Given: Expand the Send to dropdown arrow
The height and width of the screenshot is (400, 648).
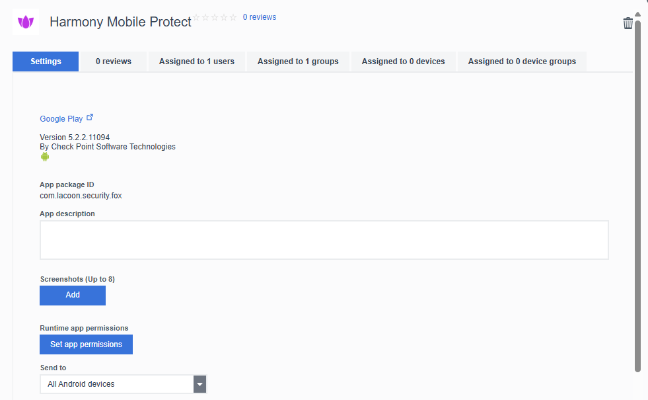Looking at the screenshot, I should (x=199, y=384).
